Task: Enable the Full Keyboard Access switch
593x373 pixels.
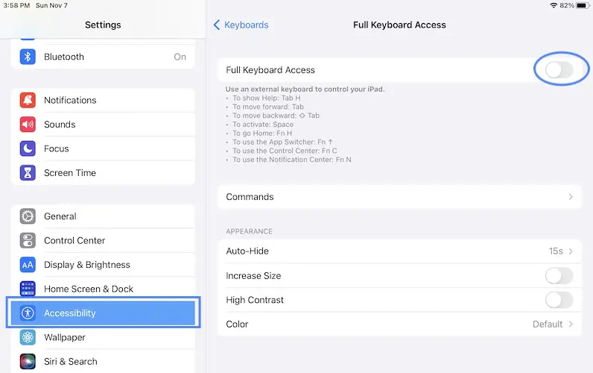Action: [x=559, y=70]
